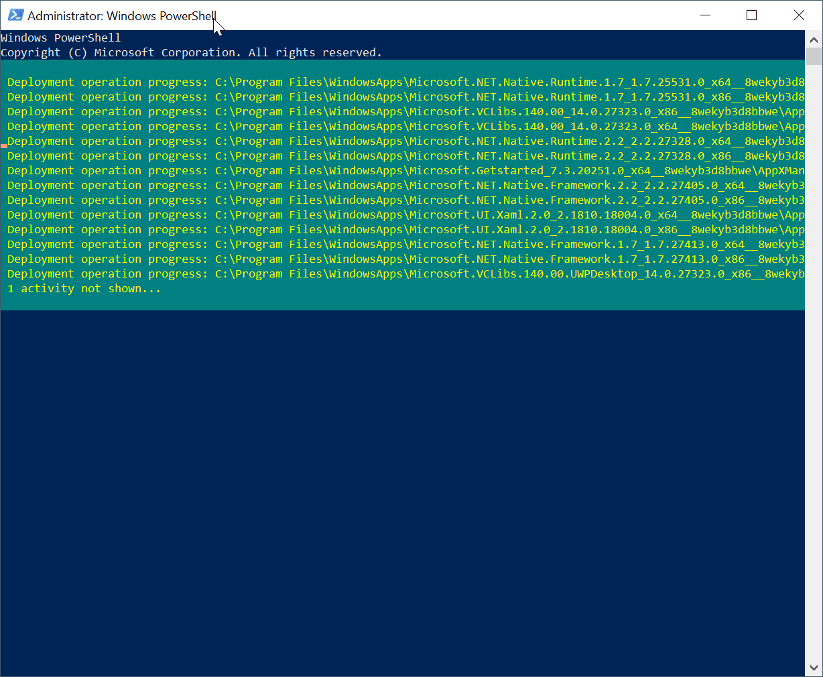Click the orange marker at left edge
This screenshot has width=823, height=677.
[x=4, y=145]
